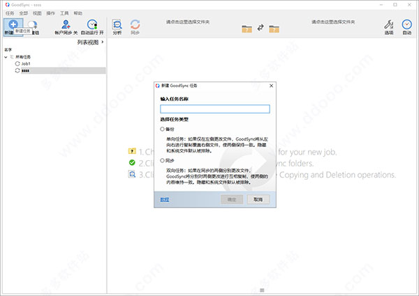Run 分析 analyze magnifier icon
The image size is (419, 296).
coord(117,24)
